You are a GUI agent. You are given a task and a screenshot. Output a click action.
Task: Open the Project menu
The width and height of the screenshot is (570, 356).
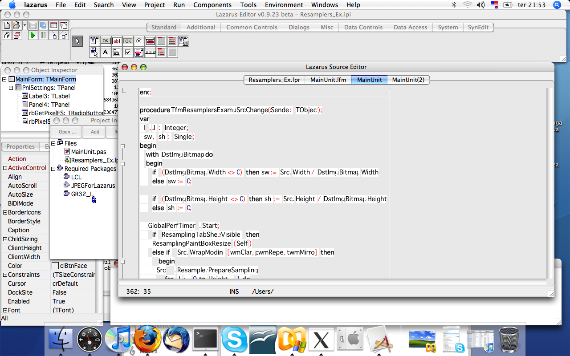[155, 5]
